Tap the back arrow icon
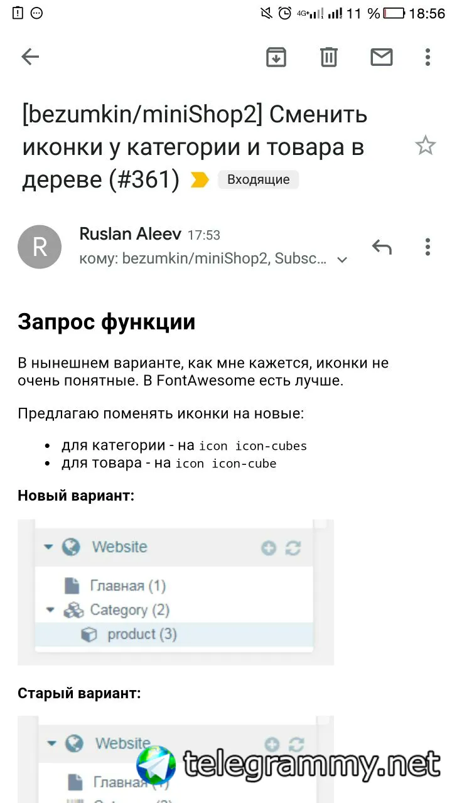The image size is (452, 803). coord(30,57)
